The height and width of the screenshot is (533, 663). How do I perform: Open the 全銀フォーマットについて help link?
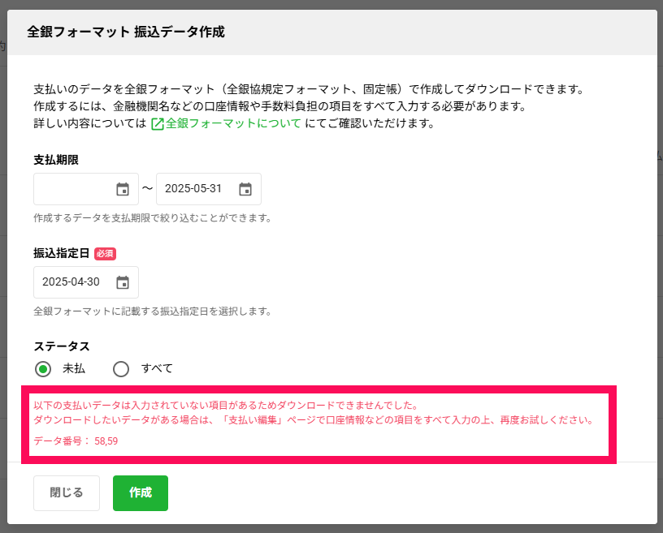tap(233, 123)
